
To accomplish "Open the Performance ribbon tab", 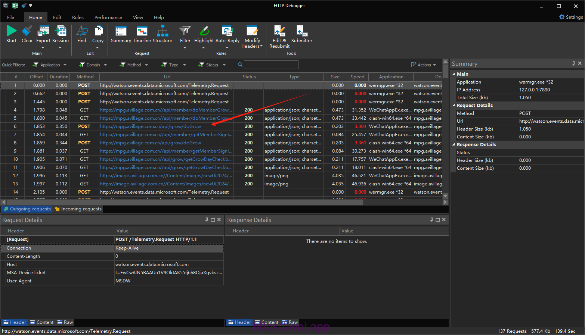I will 108,18.
